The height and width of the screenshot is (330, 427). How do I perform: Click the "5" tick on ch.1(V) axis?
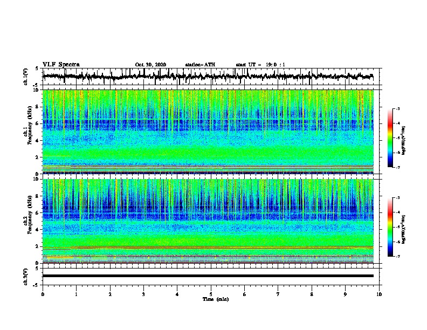coord(37,68)
